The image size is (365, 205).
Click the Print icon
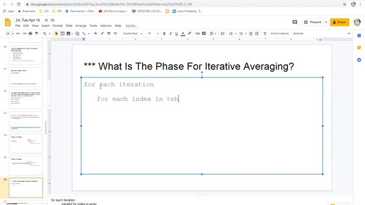(30, 34)
